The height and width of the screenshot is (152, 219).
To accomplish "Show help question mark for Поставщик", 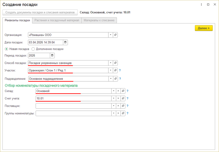I will [128, 106].
